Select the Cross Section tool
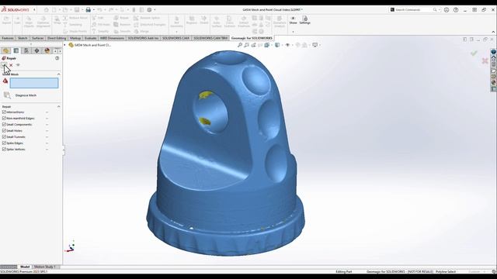497x279 pixels. pyautogui.click(x=230, y=22)
